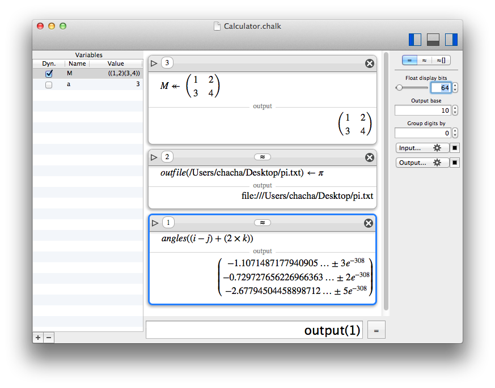Select exact equals computation mode
Viewport: 495px width, 388px height.
pos(409,60)
